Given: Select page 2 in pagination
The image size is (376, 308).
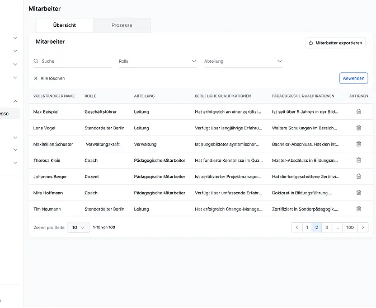Looking at the screenshot, I should (317, 227).
